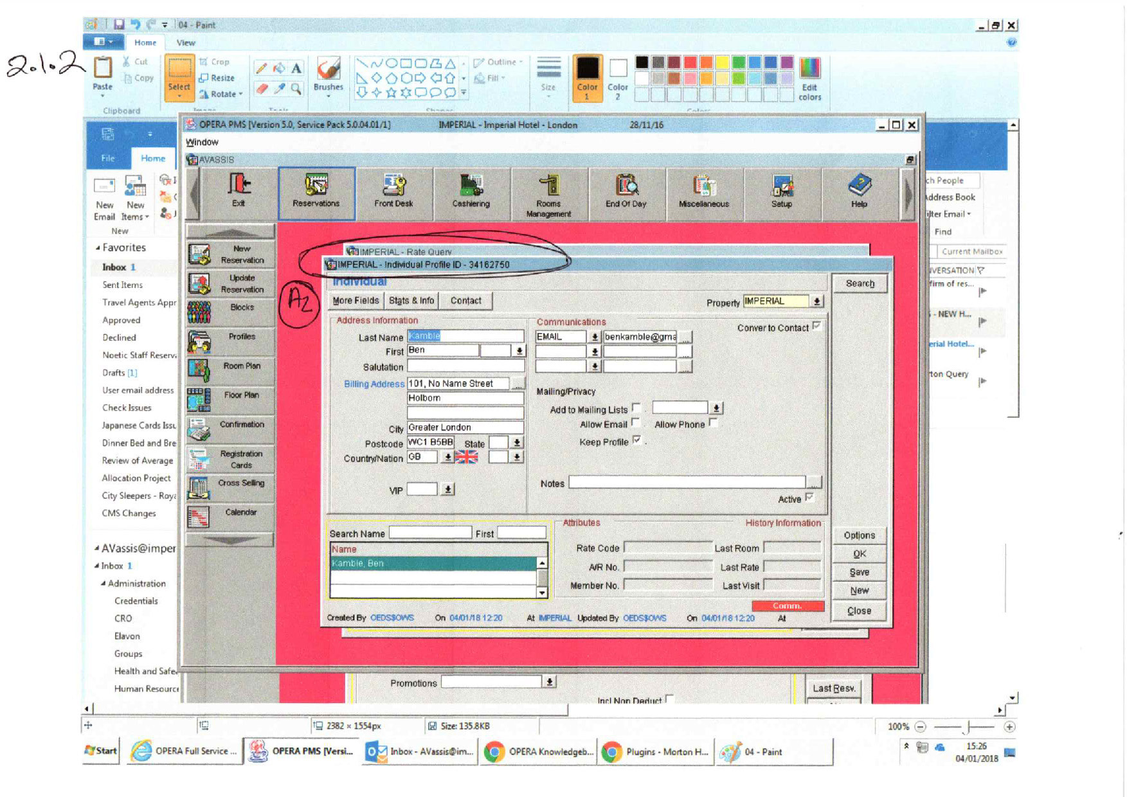This screenshot has width=1127, height=797.
Task: Open the Property dropdown
Action: click(816, 301)
